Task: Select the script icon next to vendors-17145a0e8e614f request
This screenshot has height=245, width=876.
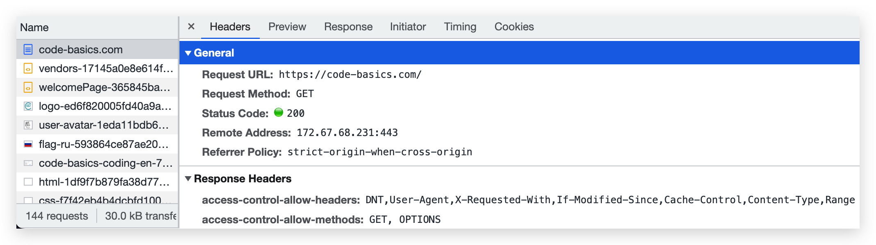Action: click(28, 68)
